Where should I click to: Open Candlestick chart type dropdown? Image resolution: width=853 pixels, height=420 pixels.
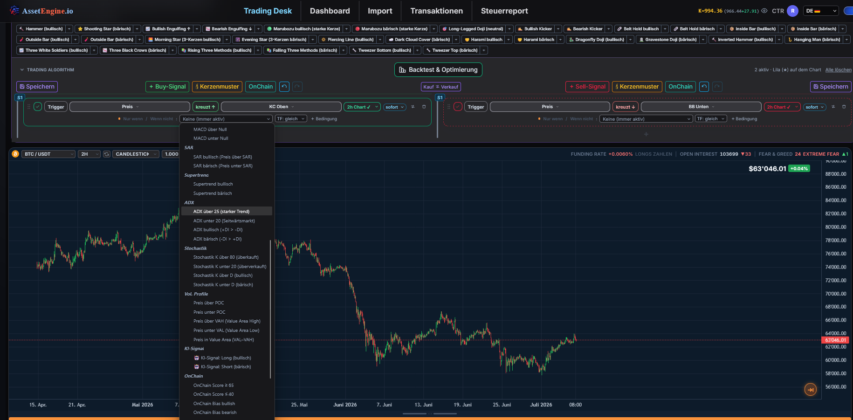136,154
